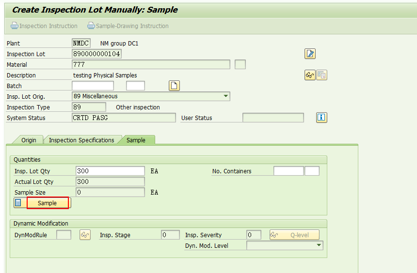Click the calculator icon left of Sample button
Image resolution: width=417 pixels, height=273 pixels.
pyautogui.click(x=18, y=203)
